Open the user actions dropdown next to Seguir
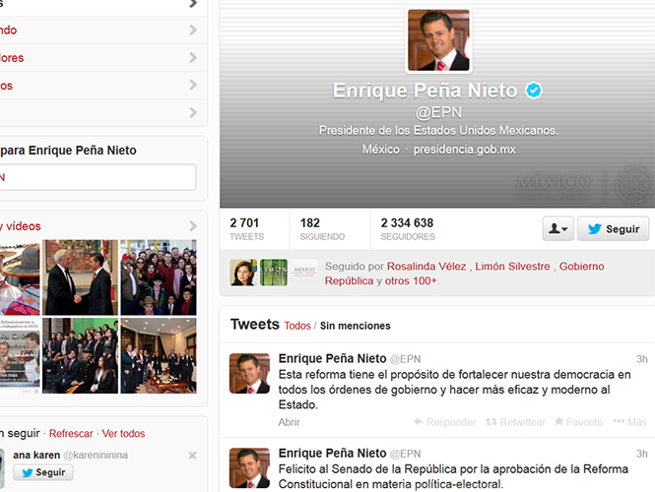 [557, 229]
